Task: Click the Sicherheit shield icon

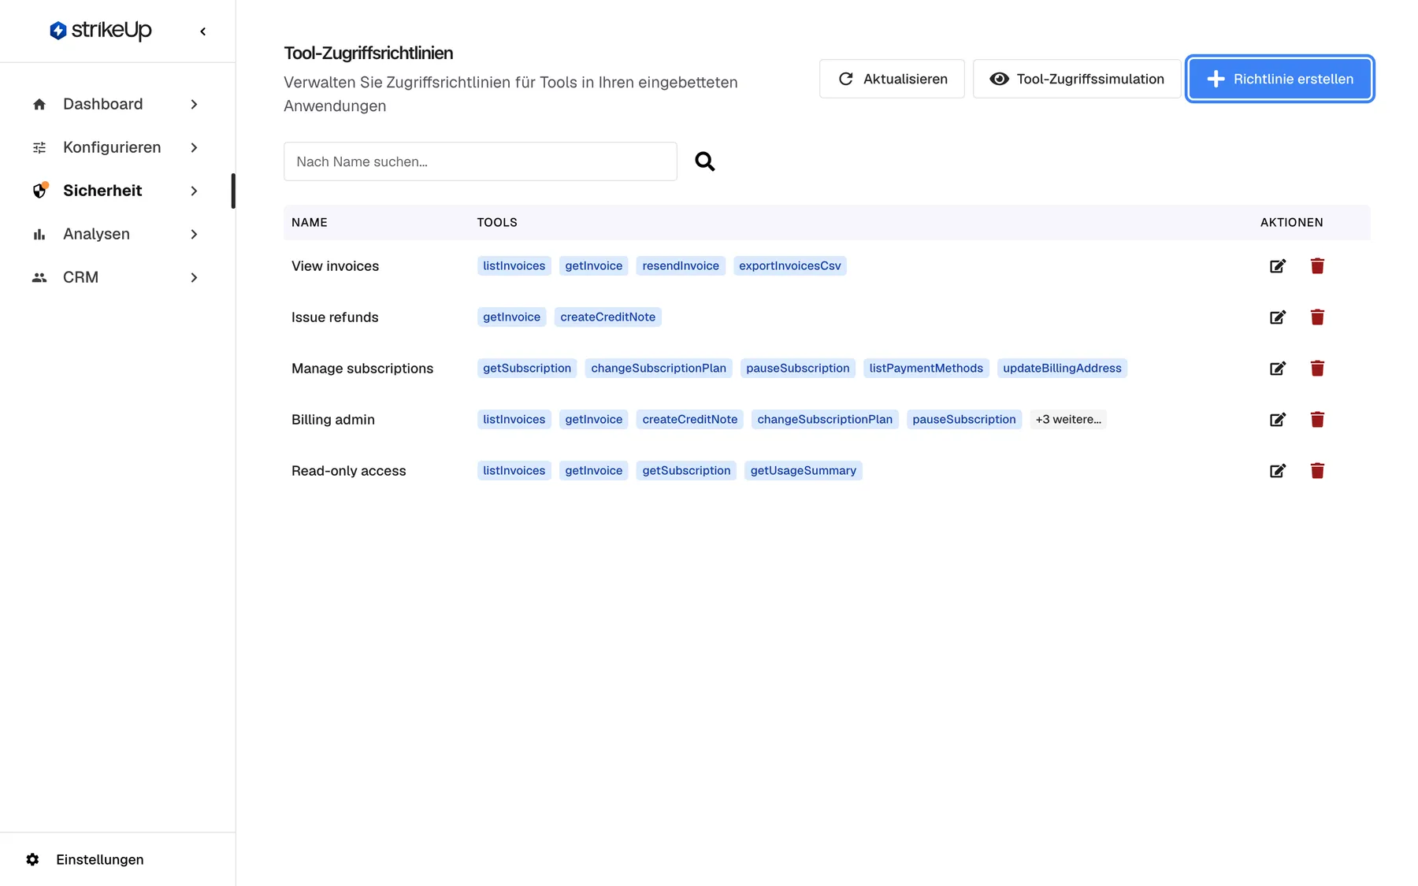Action: pos(39,191)
